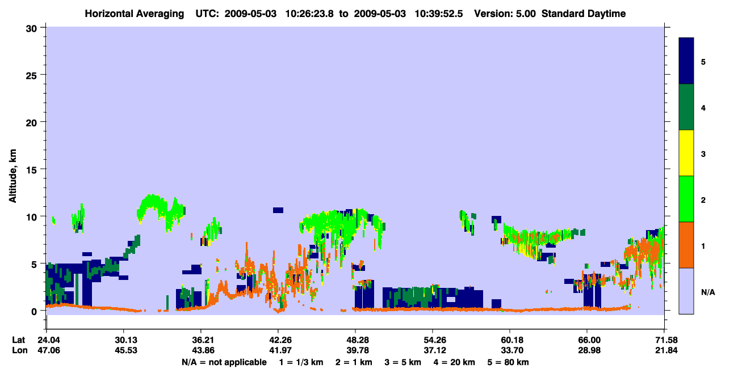Click the bright green colorbar segment labeled 2

(x=686, y=199)
